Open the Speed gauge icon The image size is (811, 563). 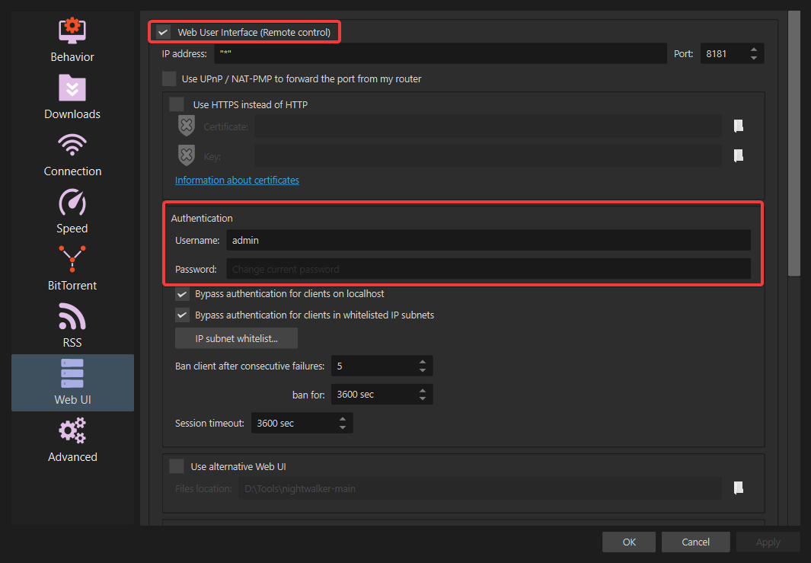pos(72,202)
